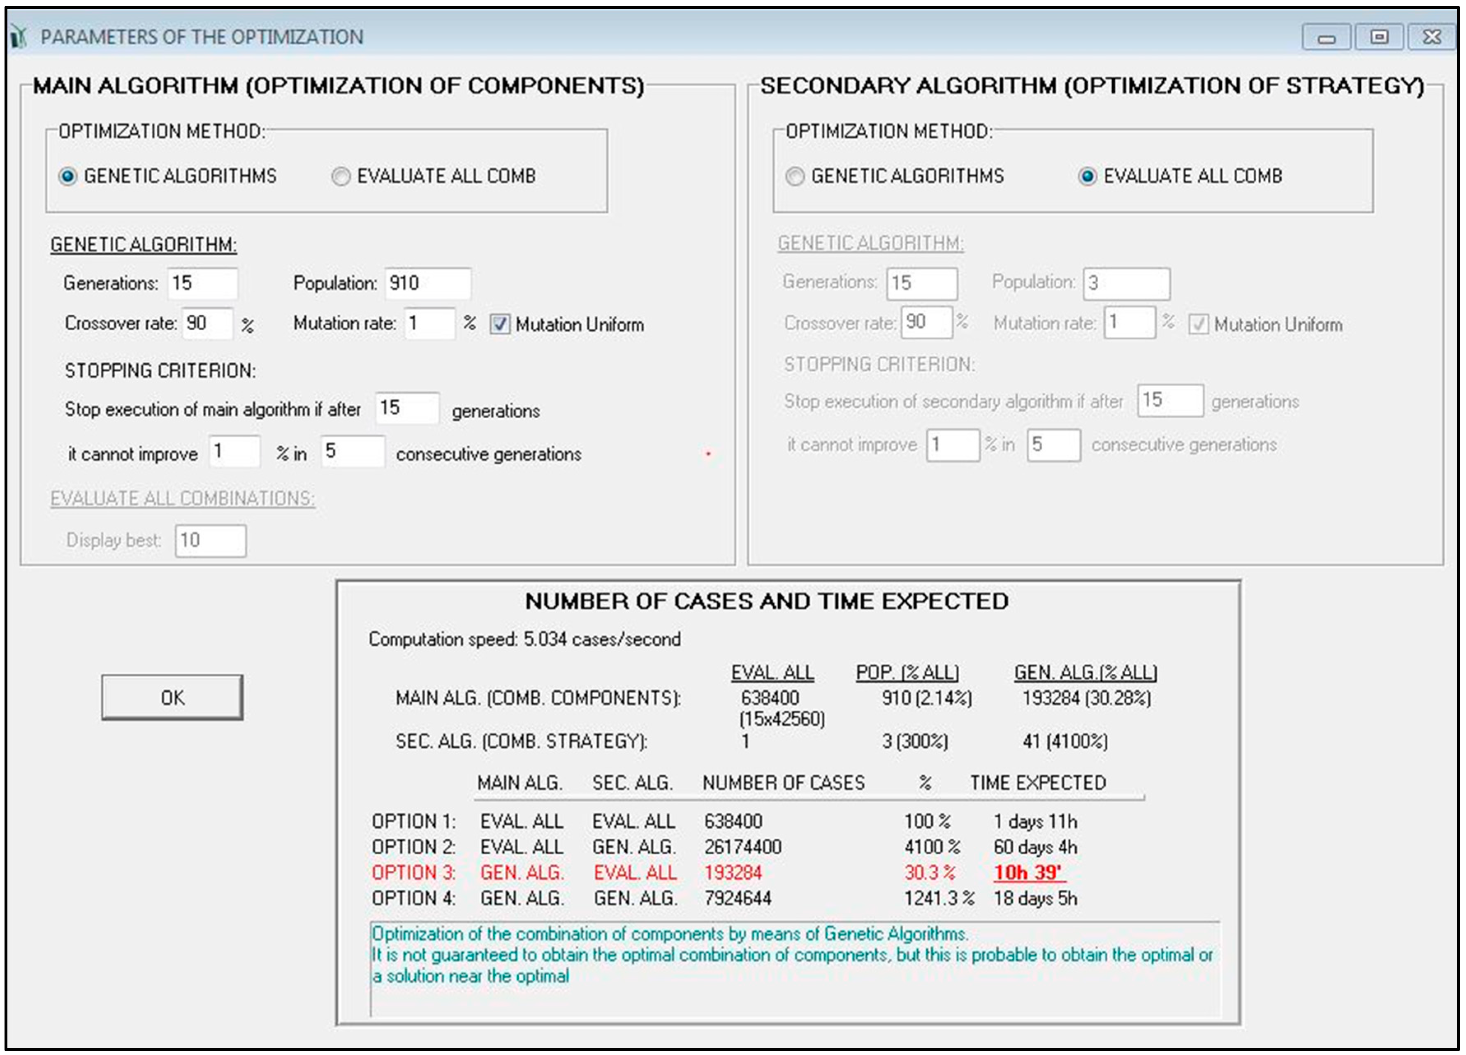Select Genetic Algorithms for secondary algorithm
Screen dimensions: 1466x1055
(794, 176)
